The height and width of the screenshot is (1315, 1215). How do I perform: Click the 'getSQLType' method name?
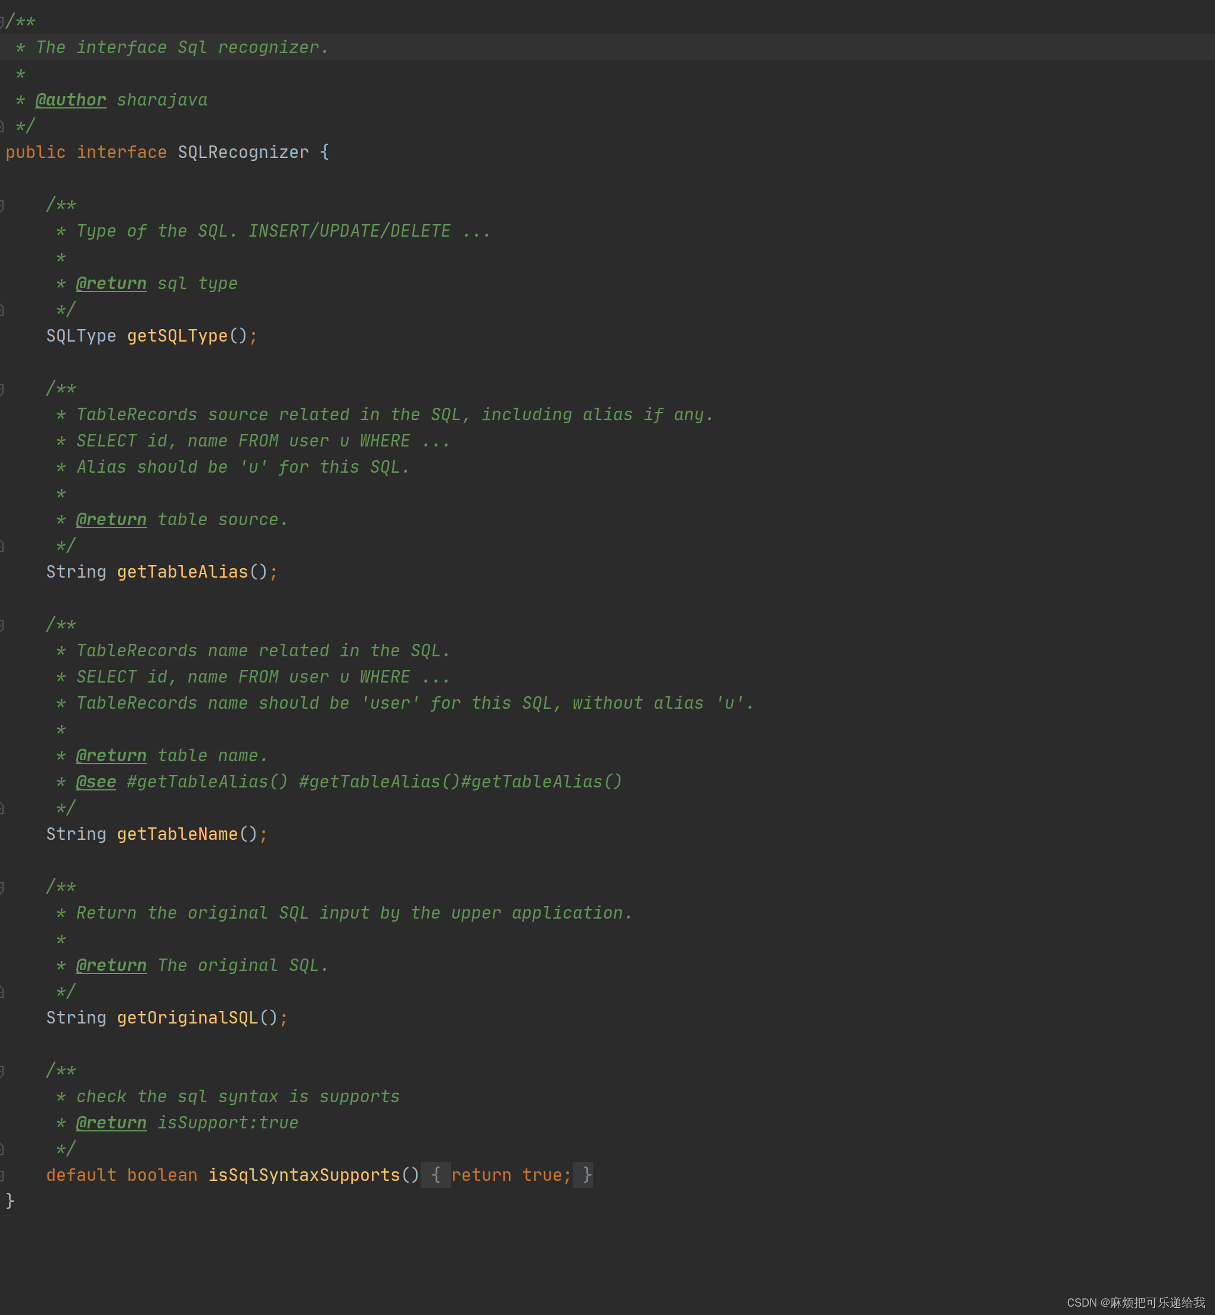(178, 336)
